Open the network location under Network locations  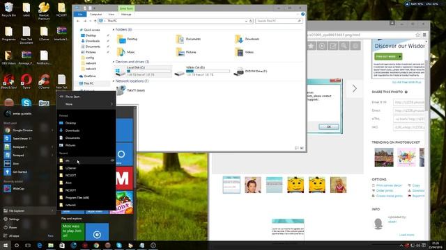131,90
